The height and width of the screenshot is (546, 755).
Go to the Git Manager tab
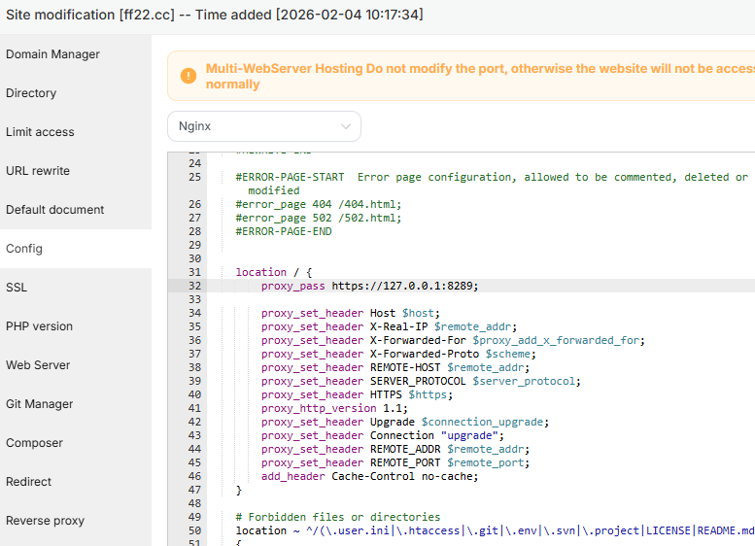(40, 404)
